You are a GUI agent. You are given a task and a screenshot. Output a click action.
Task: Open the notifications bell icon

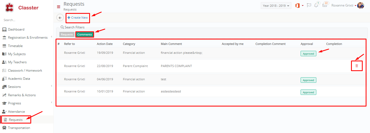point(316,5)
